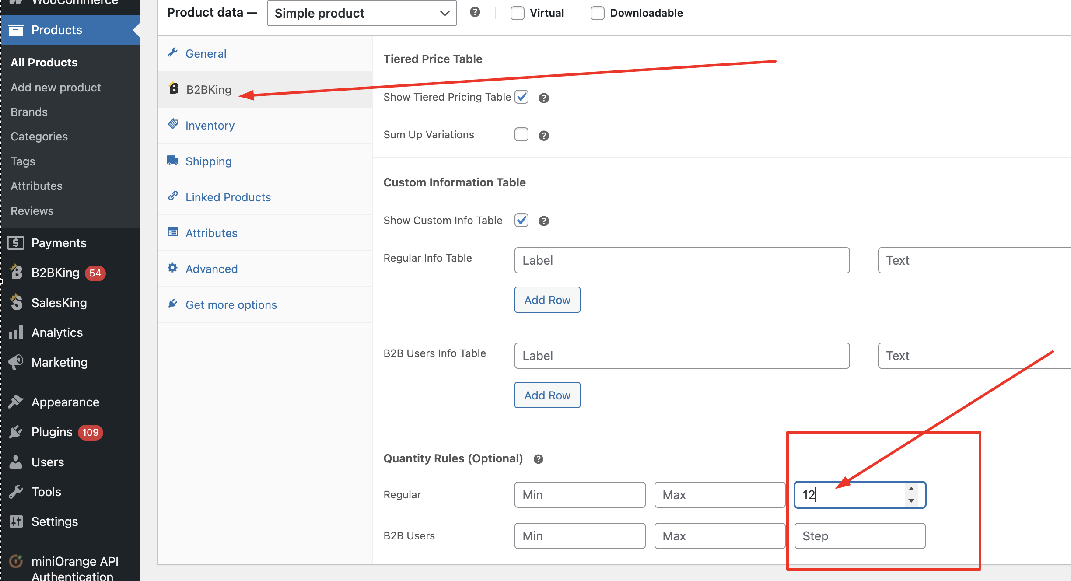Click the Analytics bar chart icon
Image resolution: width=1071 pixels, height=581 pixels.
click(x=16, y=332)
